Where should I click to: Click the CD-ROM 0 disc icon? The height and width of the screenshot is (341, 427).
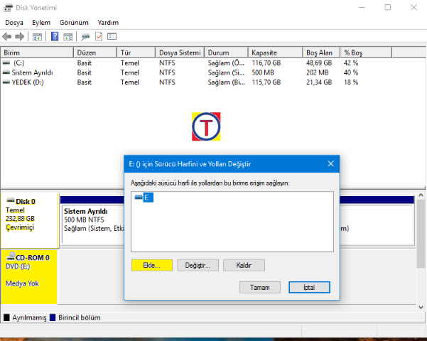(x=11, y=256)
